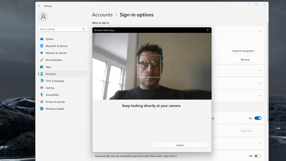Click the Windows Update refresh icon
Image resolution: width=286 pixels, height=161 pixels.
(x=42, y=109)
